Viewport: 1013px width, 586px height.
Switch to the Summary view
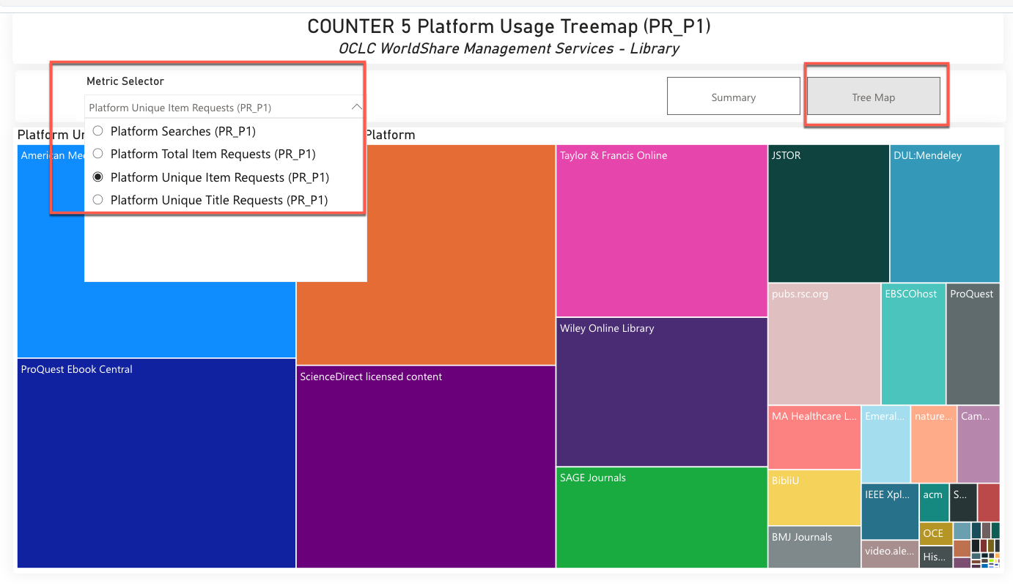(733, 95)
